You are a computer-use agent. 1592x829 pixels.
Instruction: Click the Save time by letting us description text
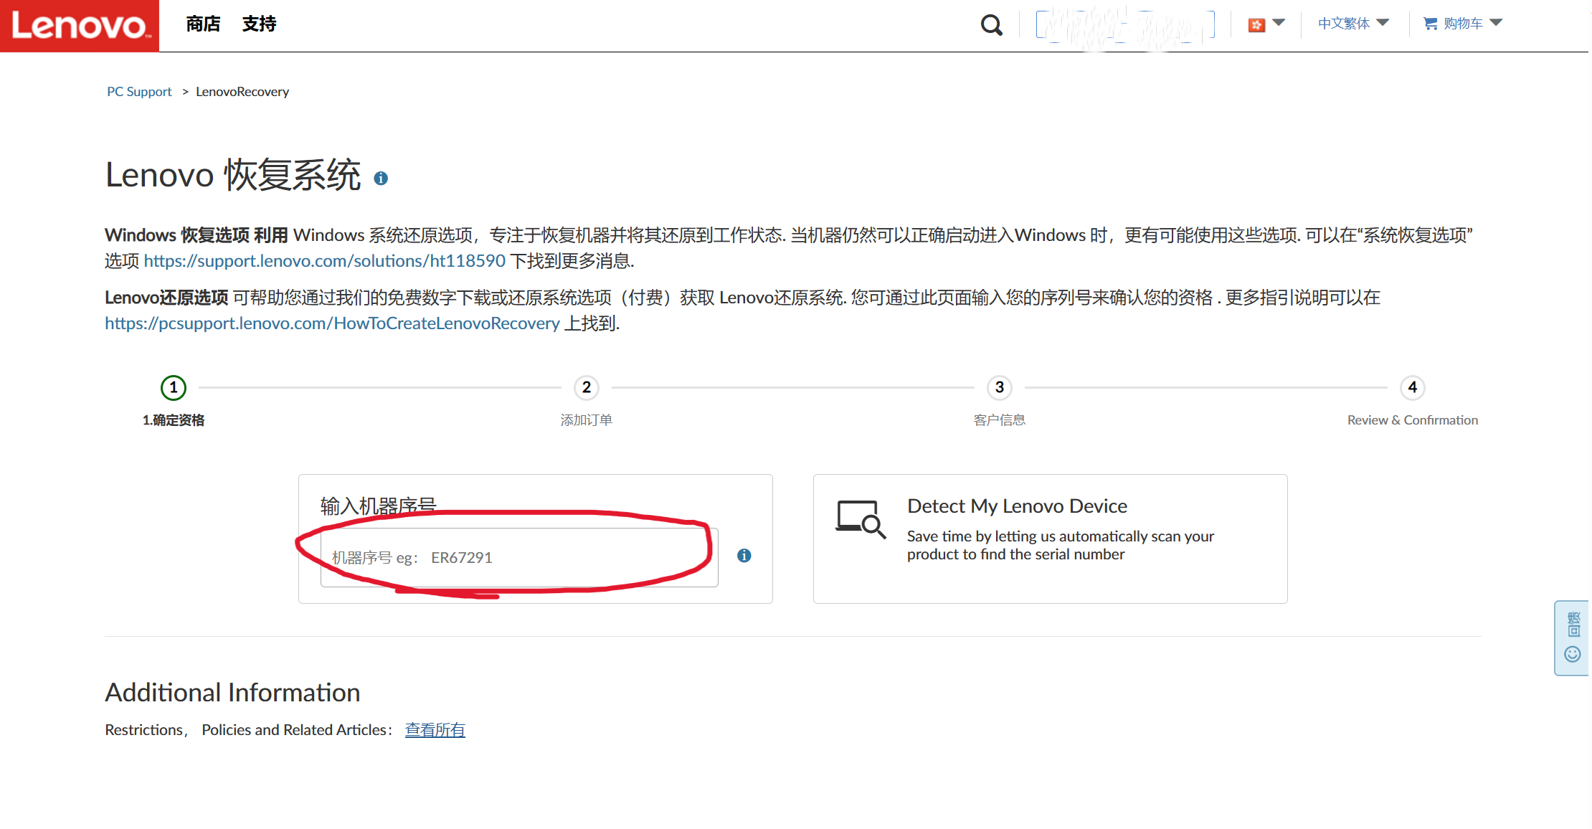coord(1061,545)
